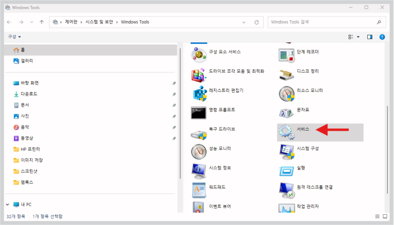The image size is (394, 225).
Task: Collapse the 내 PC tree node
Action: pos(8,204)
